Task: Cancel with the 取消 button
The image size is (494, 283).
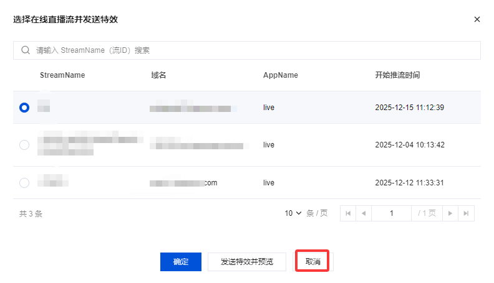Action: [313, 262]
